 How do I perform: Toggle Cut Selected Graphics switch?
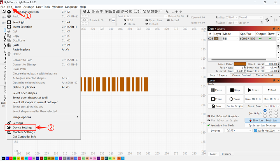[209, 116]
